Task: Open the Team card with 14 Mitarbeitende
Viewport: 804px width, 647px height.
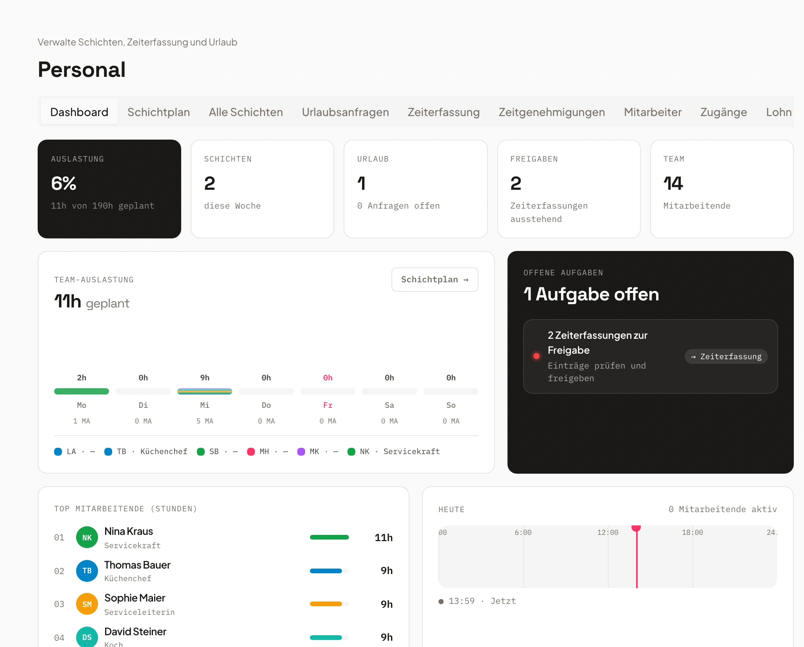Action: (x=722, y=189)
